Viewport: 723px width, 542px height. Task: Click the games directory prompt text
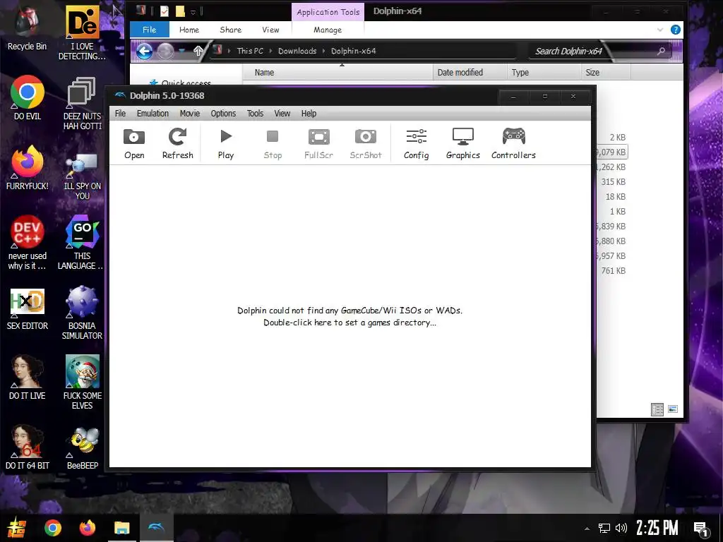point(349,317)
